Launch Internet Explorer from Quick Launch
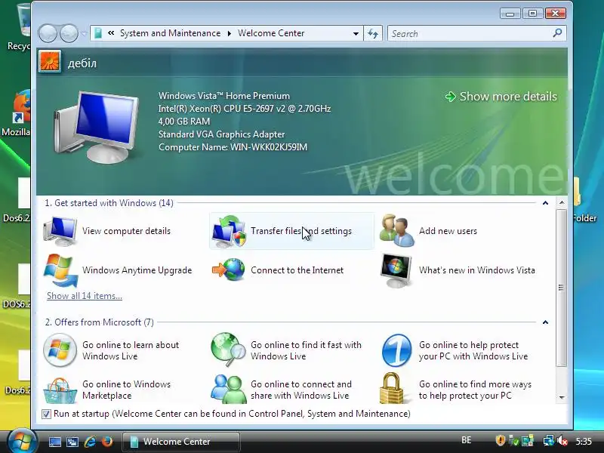 pos(90,442)
